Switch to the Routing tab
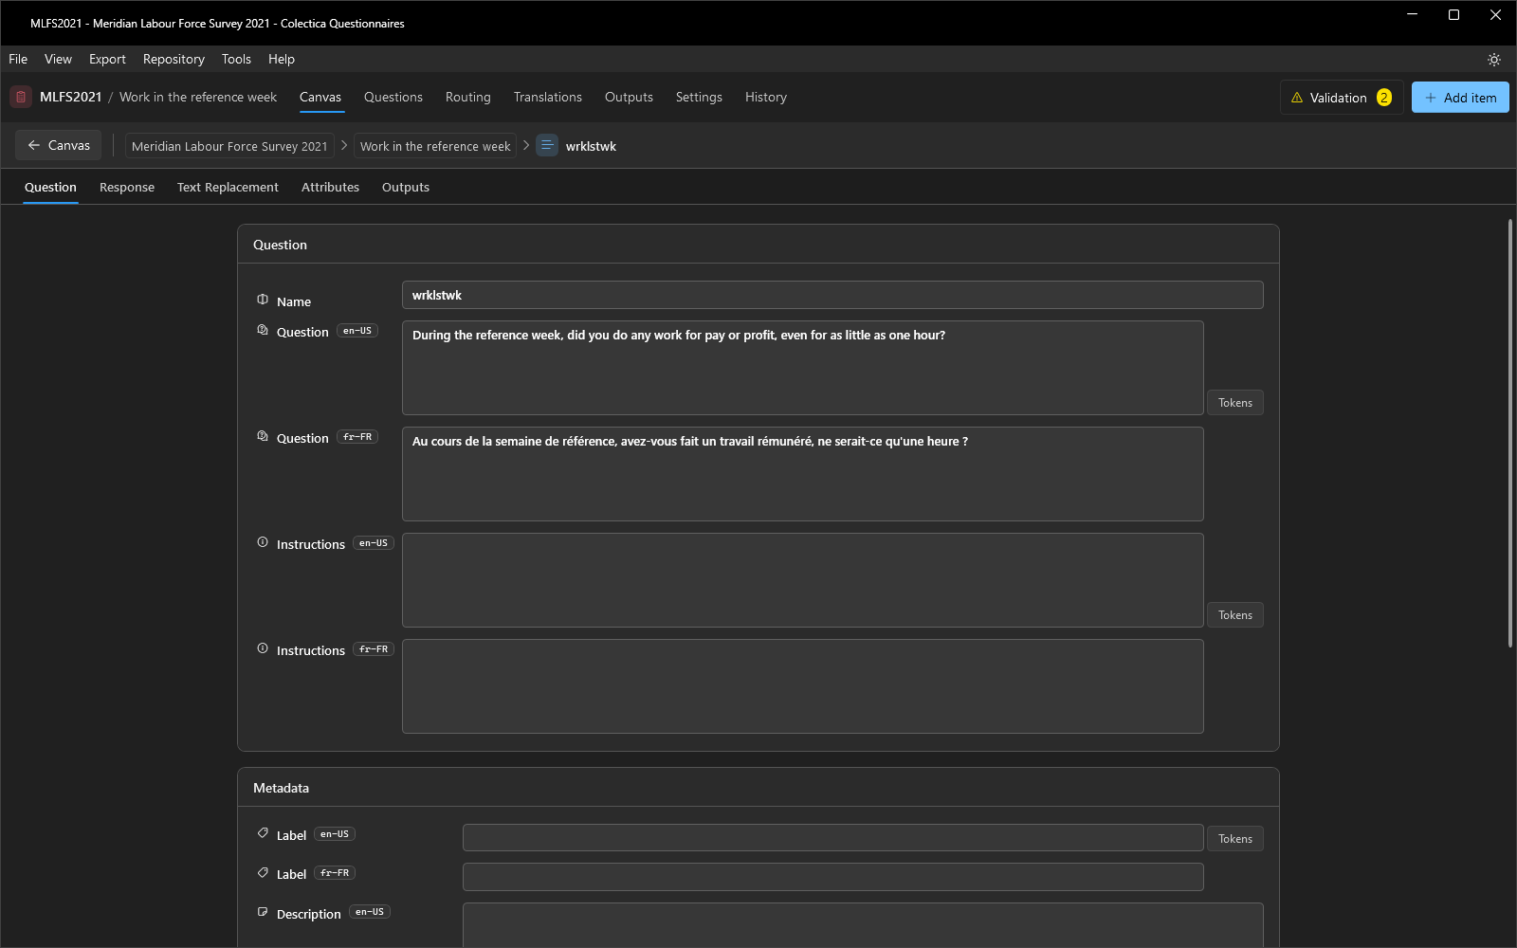 coord(468,97)
